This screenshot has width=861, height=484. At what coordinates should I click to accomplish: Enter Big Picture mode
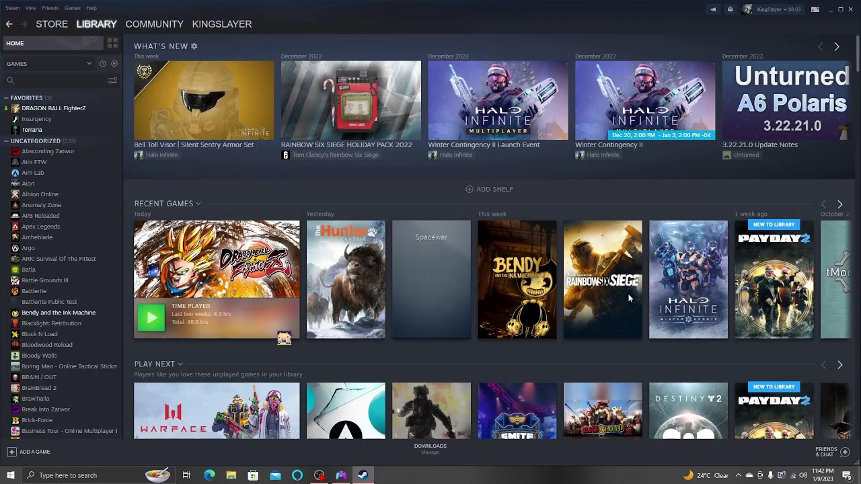tap(815, 9)
